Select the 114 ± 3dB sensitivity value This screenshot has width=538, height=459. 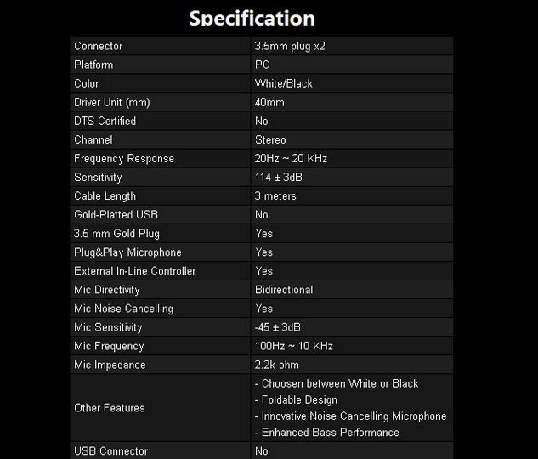tap(279, 178)
